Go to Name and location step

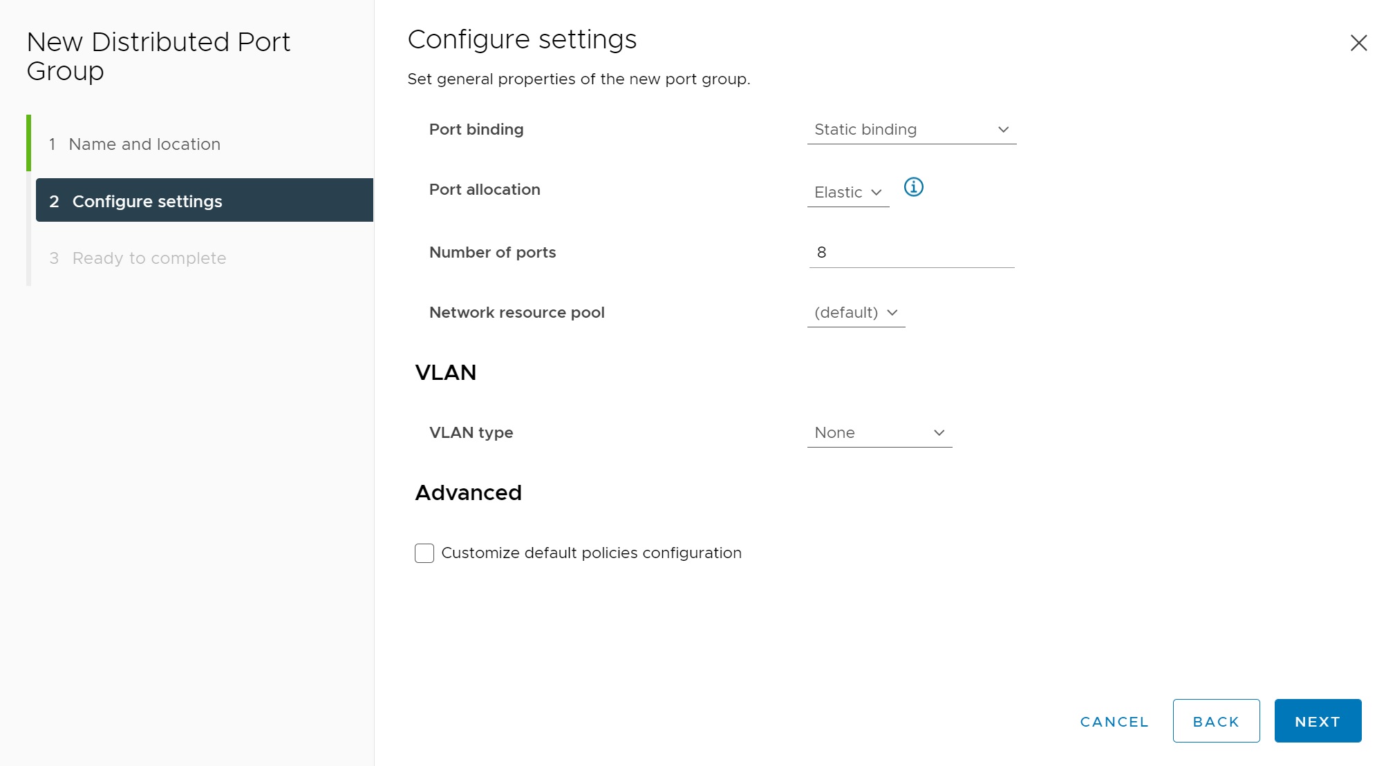click(x=144, y=144)
